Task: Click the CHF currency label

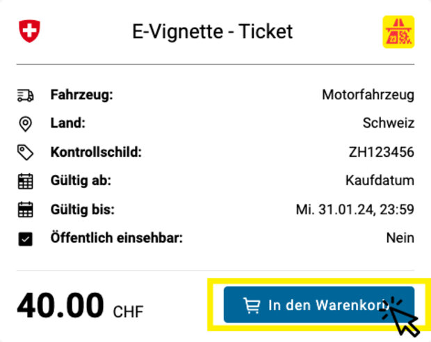Action: pyautogui.click(x=128, y=311)
